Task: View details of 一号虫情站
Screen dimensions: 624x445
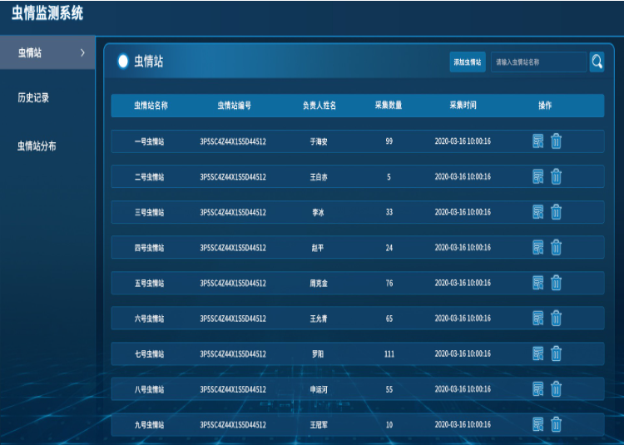Action: click(538, 141)
